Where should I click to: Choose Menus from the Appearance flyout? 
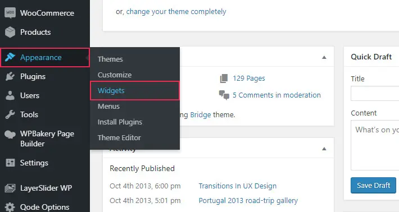pyautogui.click(x=108, y=106)
